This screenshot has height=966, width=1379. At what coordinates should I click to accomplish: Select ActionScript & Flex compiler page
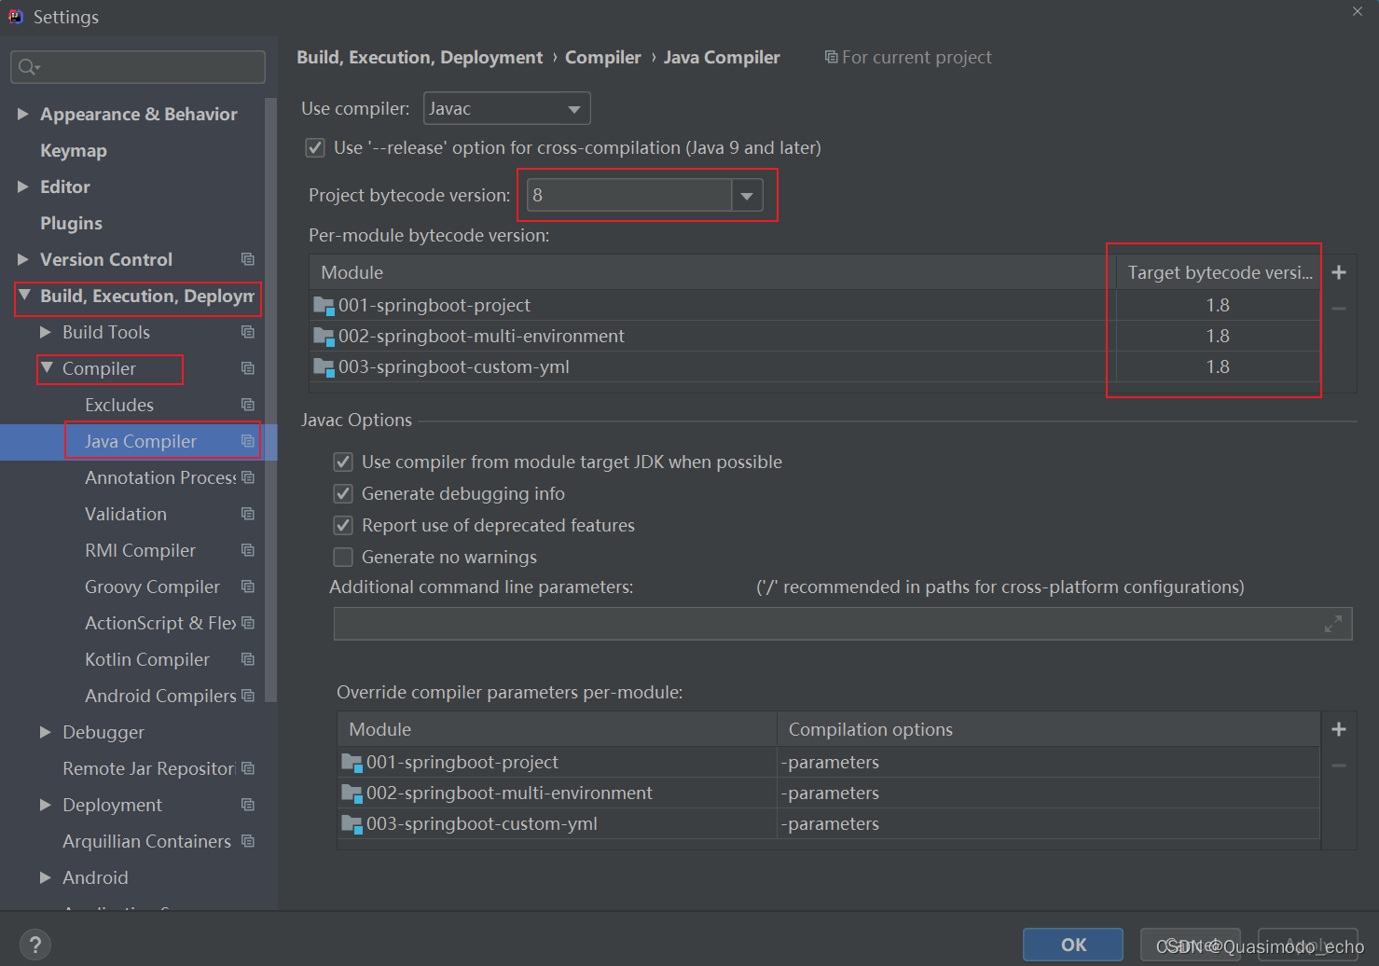pos(160,623)
